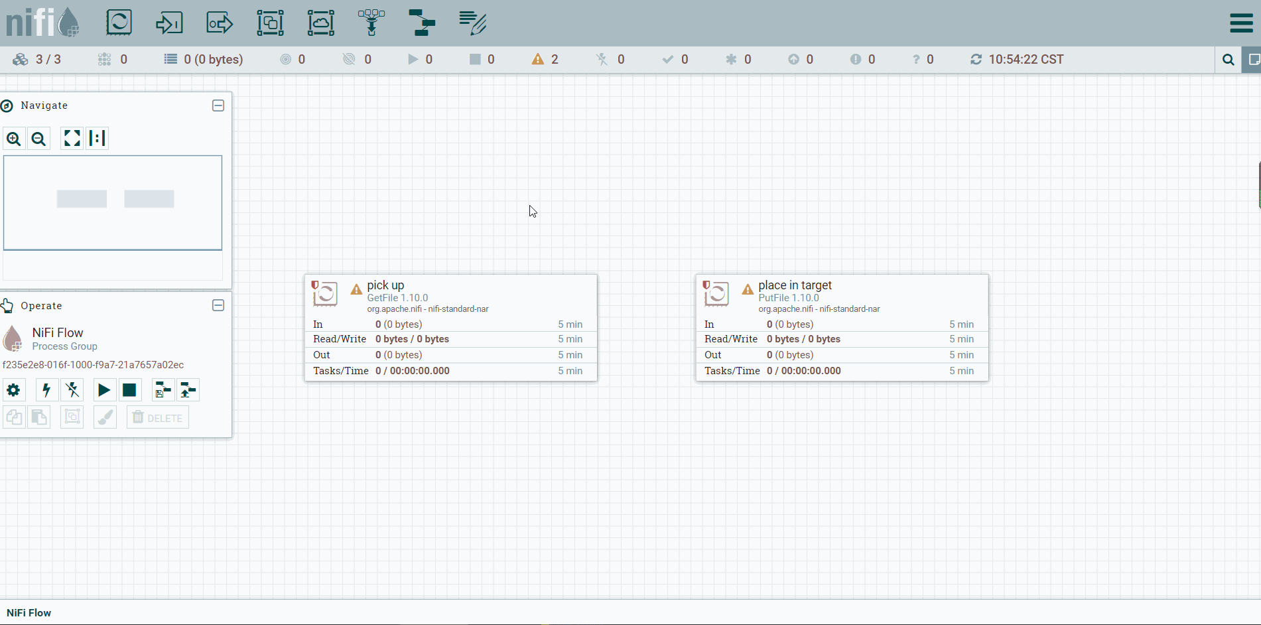1261x625 pixels.
Task: Select the 'pick up' GetFile processor
Action: (451, 328)
